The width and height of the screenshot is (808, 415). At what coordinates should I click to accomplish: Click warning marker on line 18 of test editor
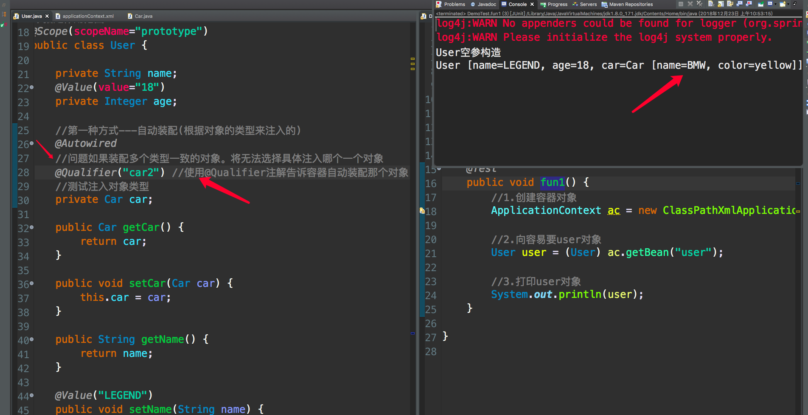pyautogui.click(x=422, y=210)
